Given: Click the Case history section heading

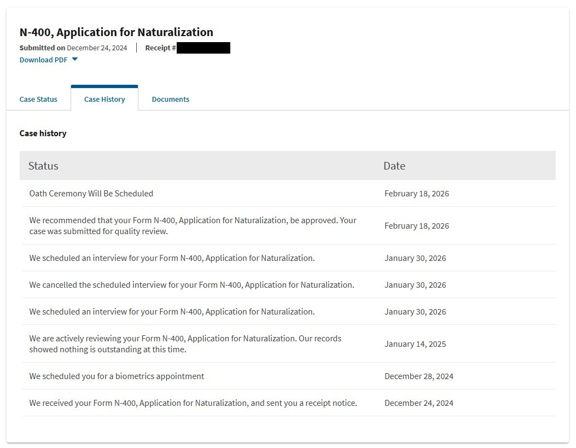Looking at the screenshot, I should 43,133.
